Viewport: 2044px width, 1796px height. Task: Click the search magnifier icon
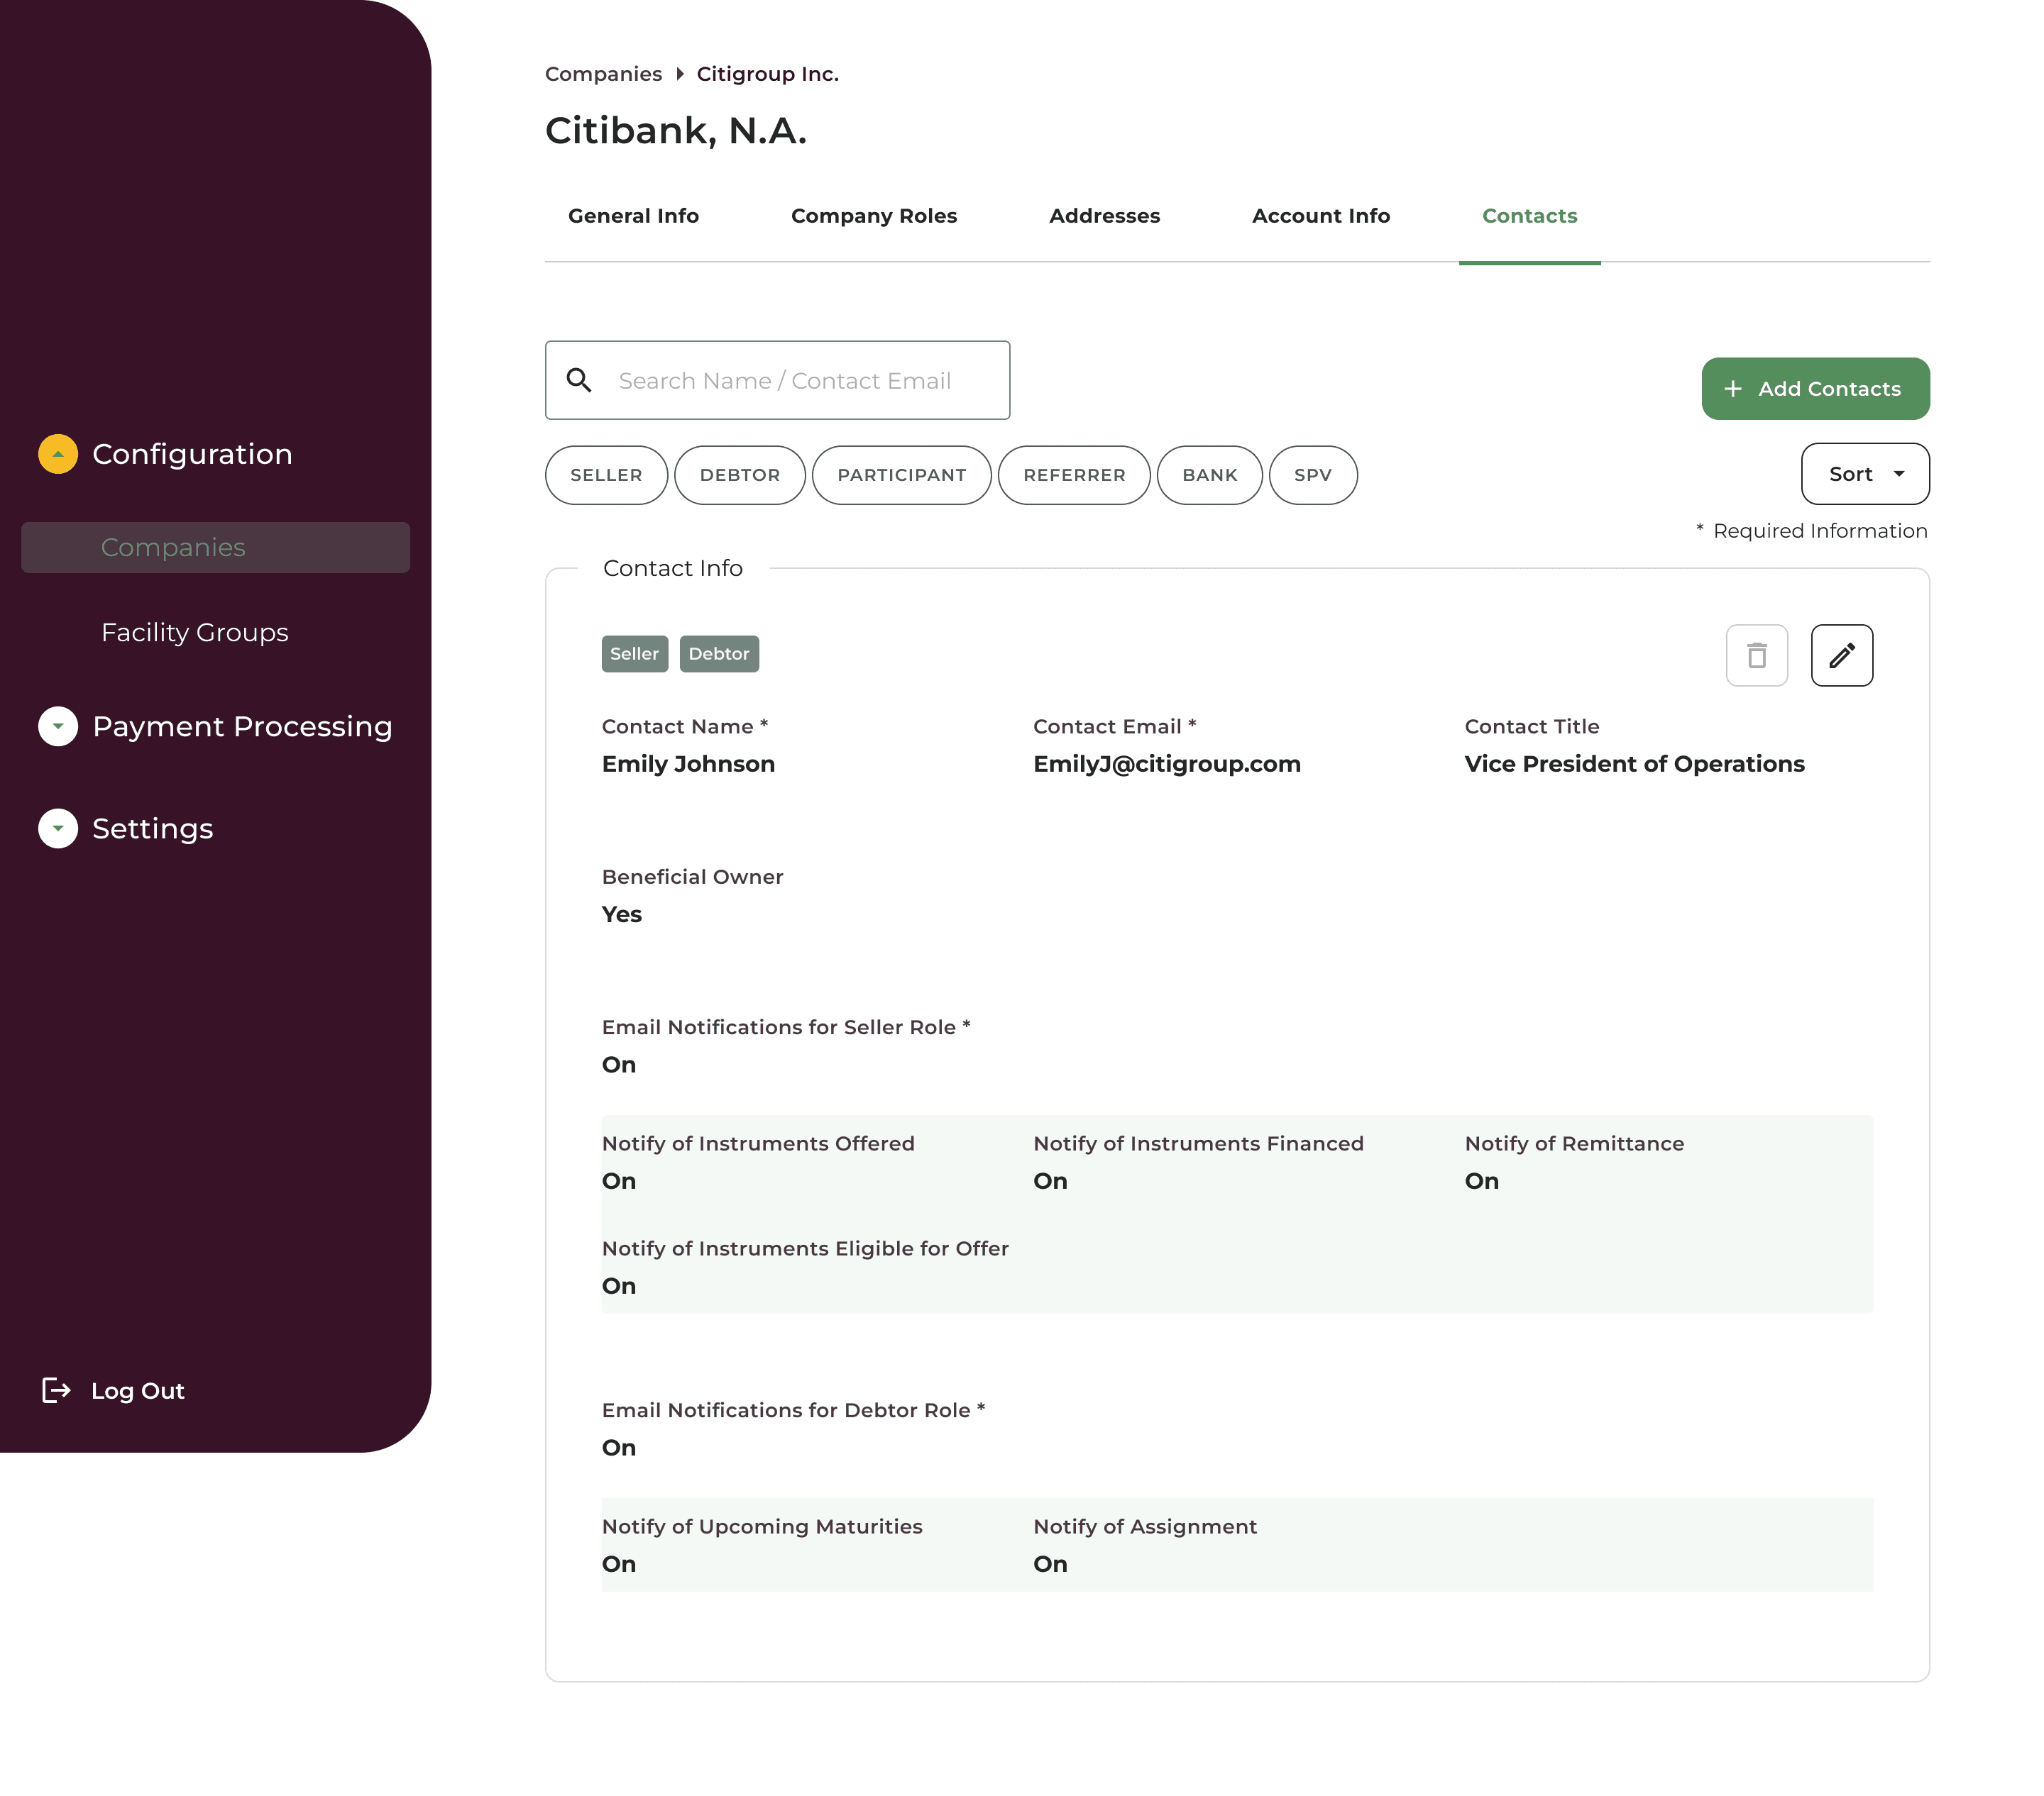pyautogui.click(x=579, y=379)
